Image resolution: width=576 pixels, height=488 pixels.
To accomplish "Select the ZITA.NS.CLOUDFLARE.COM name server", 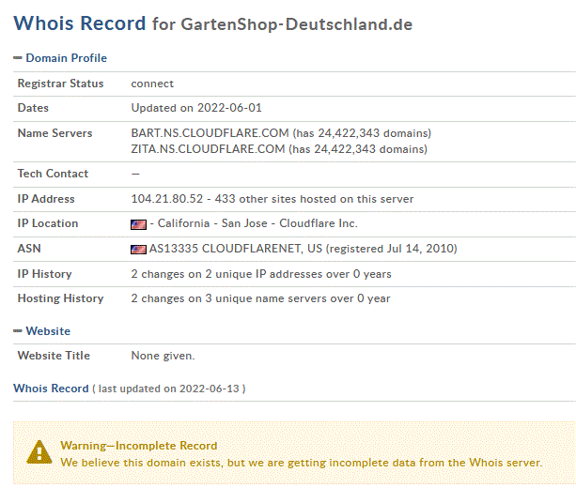I will pos(208,149).
